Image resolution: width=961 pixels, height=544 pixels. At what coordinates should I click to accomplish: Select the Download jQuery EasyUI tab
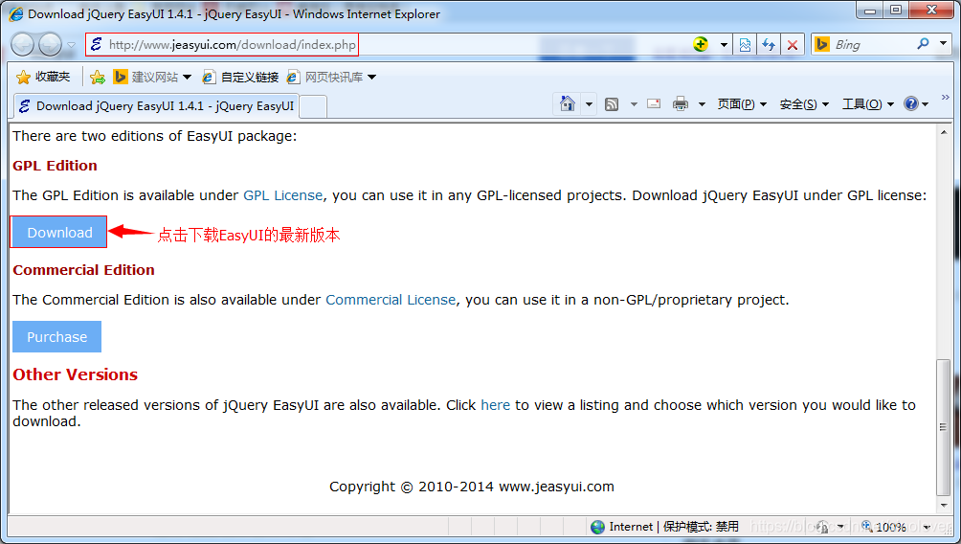157,105
